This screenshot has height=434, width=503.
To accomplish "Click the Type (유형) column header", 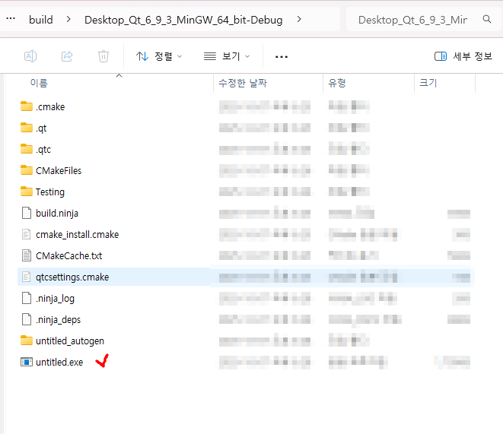I will click(337, 83).
